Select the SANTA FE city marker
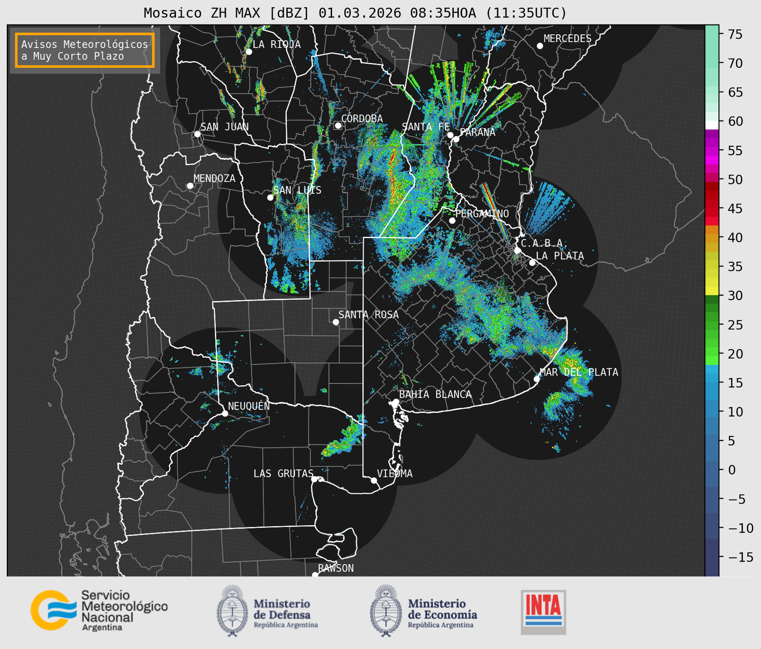761x649 pixels. (450, 135)
